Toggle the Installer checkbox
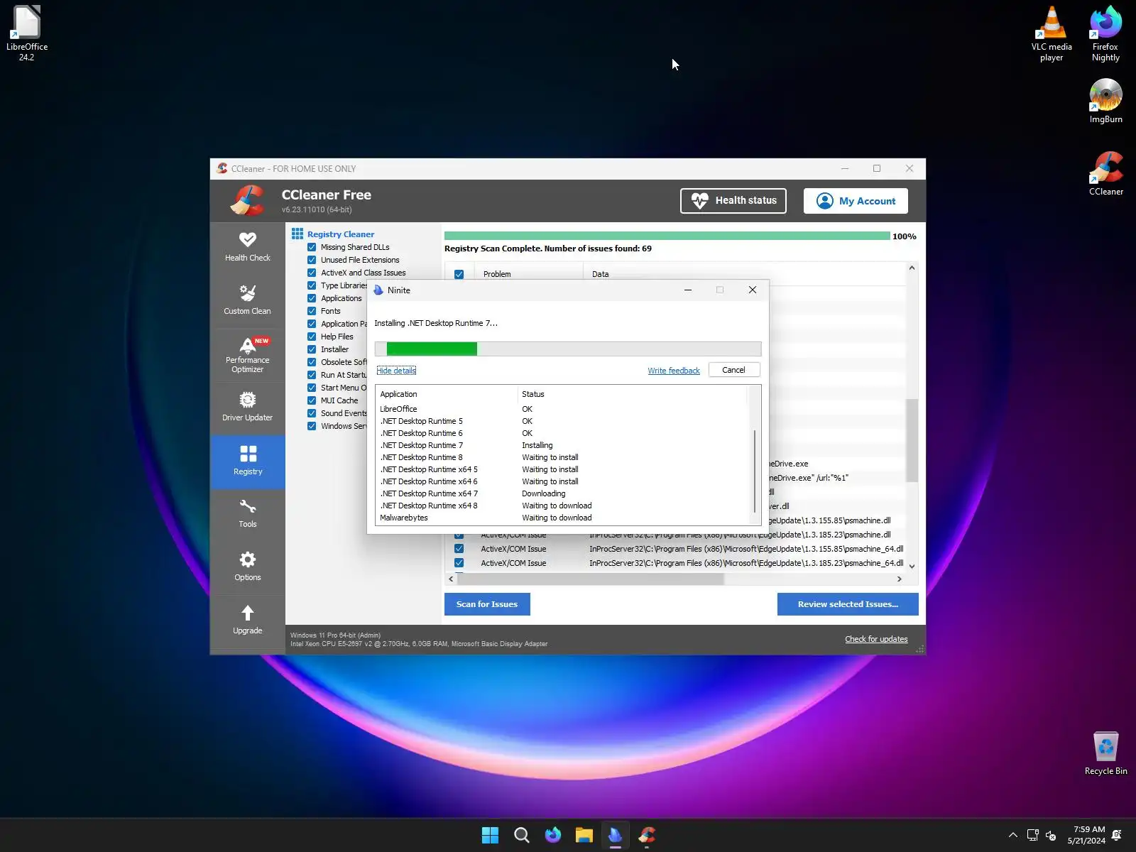Viewport: 1136px width, 852px height. pos(312,349)
